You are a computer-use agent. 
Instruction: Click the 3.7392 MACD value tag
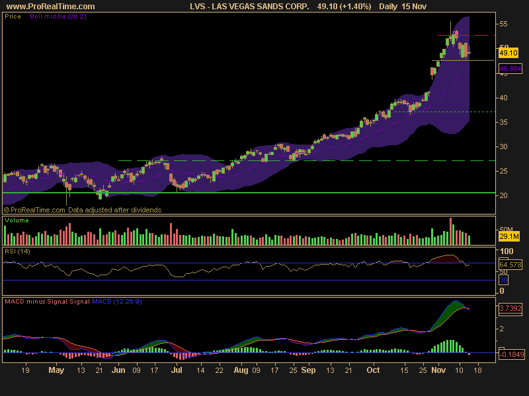point(510,308)
